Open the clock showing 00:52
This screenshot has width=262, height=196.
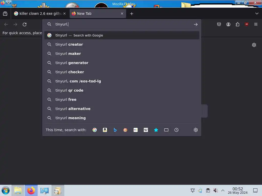tap(238, 190)
